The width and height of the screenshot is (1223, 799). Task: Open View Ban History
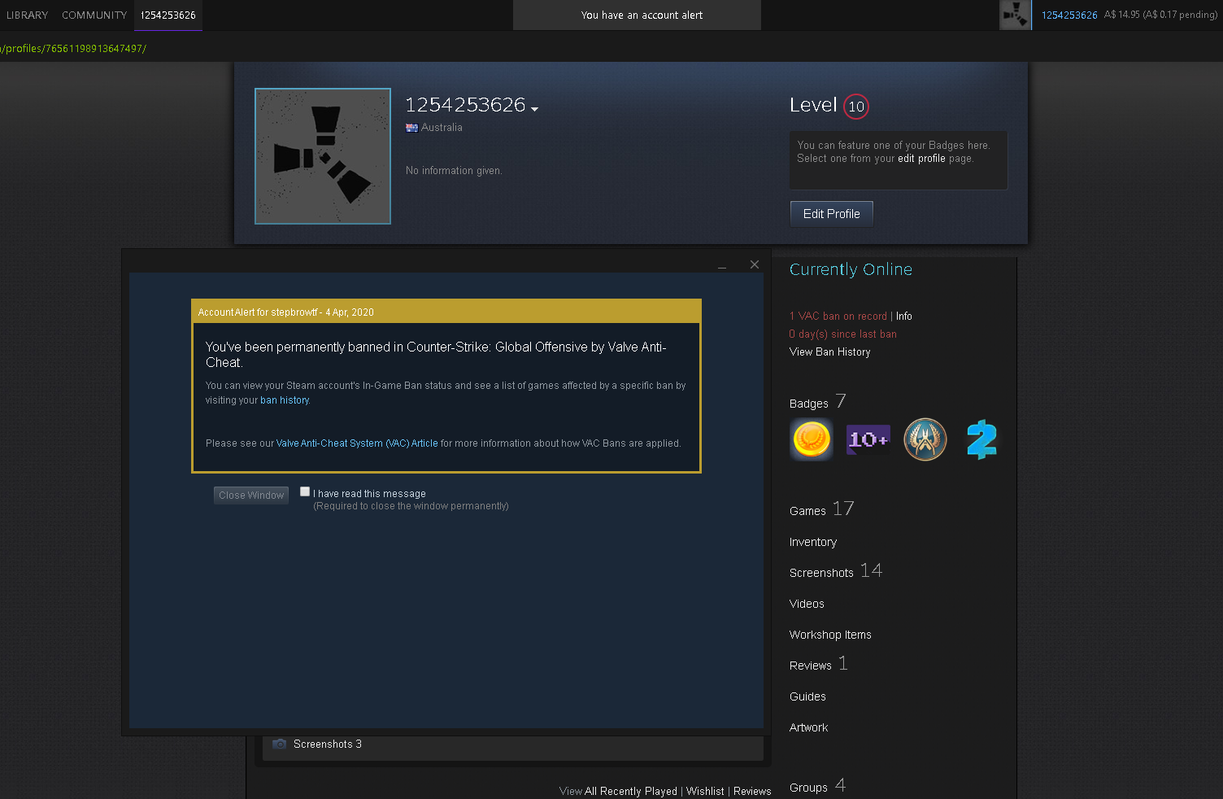pyautogui.click(x=830, y=352)
